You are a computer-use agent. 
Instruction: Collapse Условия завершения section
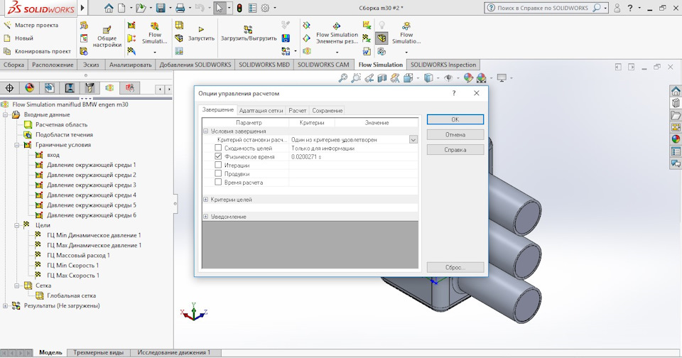pos(206,131)
